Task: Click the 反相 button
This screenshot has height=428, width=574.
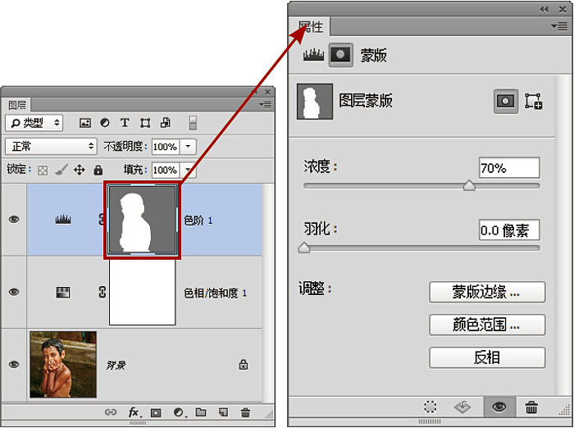Action: 486,357
